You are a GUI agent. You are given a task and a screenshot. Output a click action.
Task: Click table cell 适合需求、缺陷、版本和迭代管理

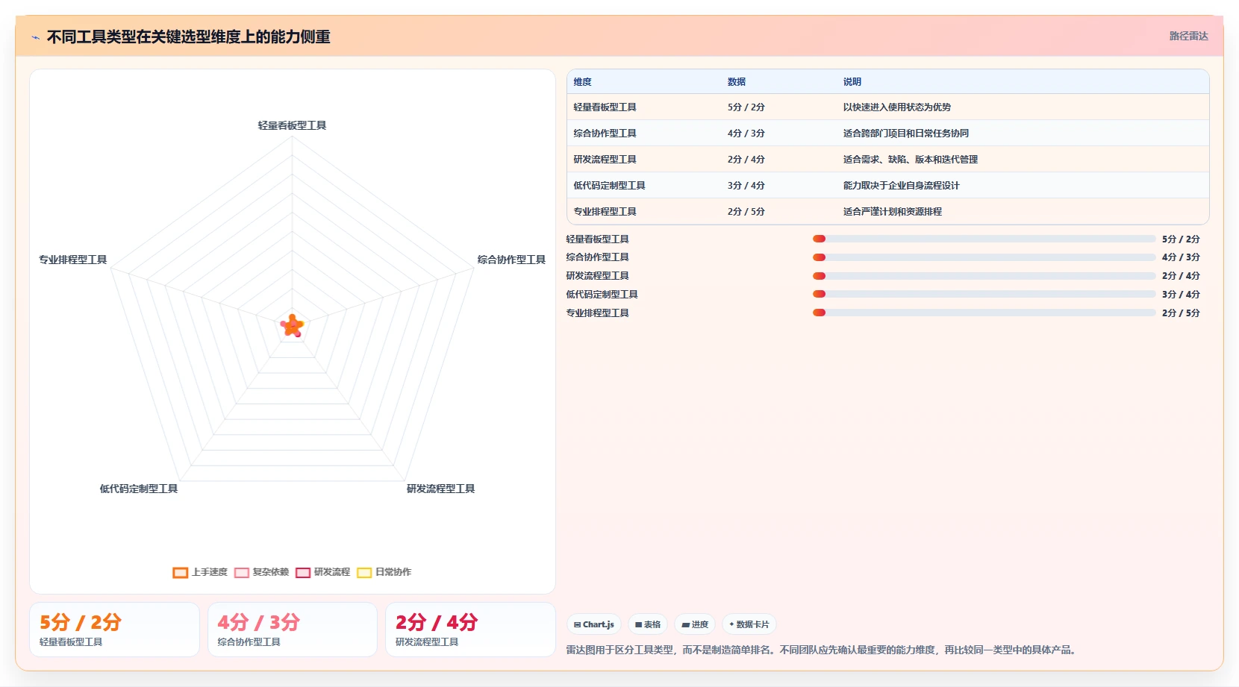[911, 160]
